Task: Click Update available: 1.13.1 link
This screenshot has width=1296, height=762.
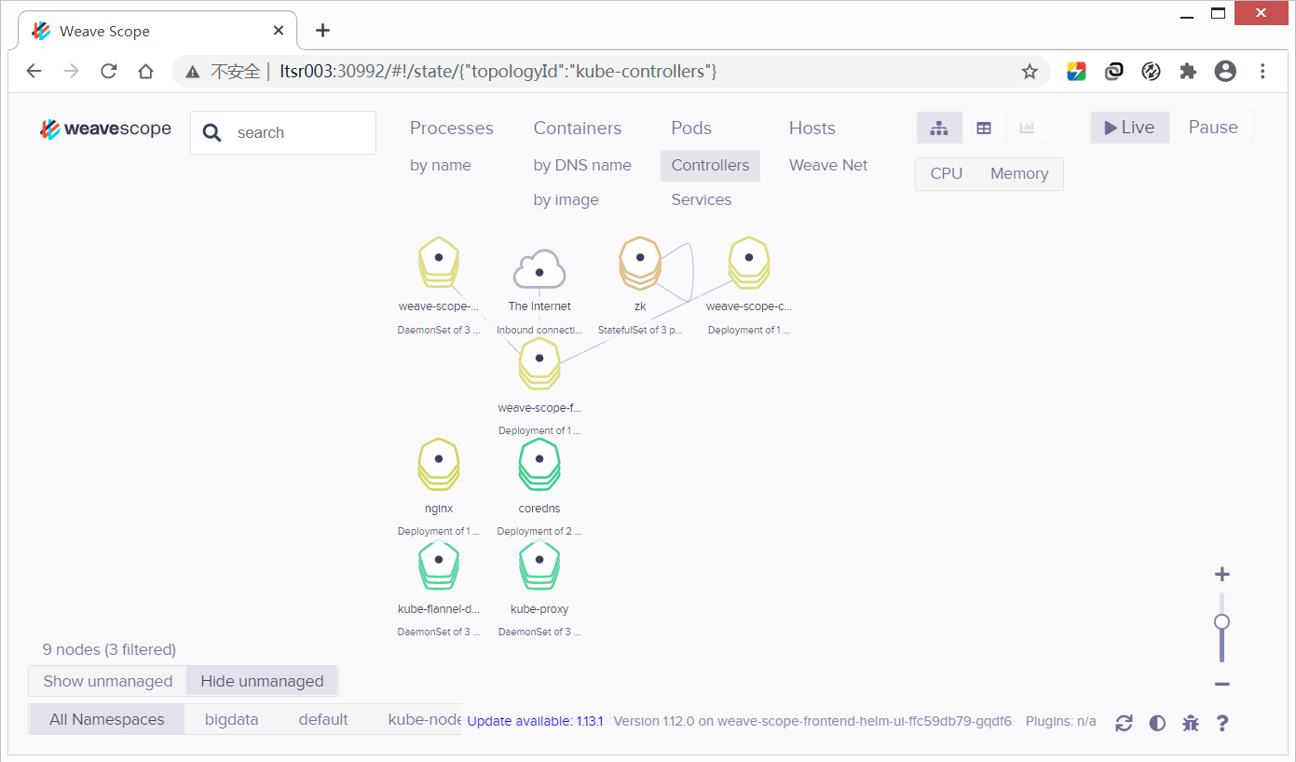Action: click(536, 721)
